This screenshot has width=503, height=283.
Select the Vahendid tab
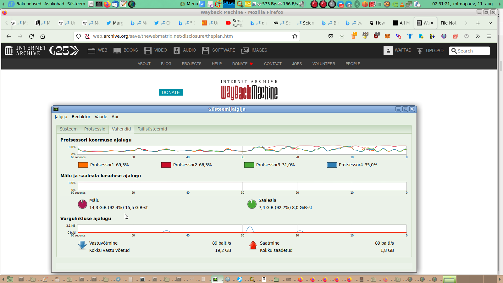coord(121,129)
